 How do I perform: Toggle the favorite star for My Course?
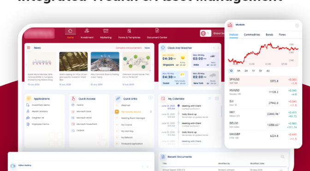tap(117, 125)
